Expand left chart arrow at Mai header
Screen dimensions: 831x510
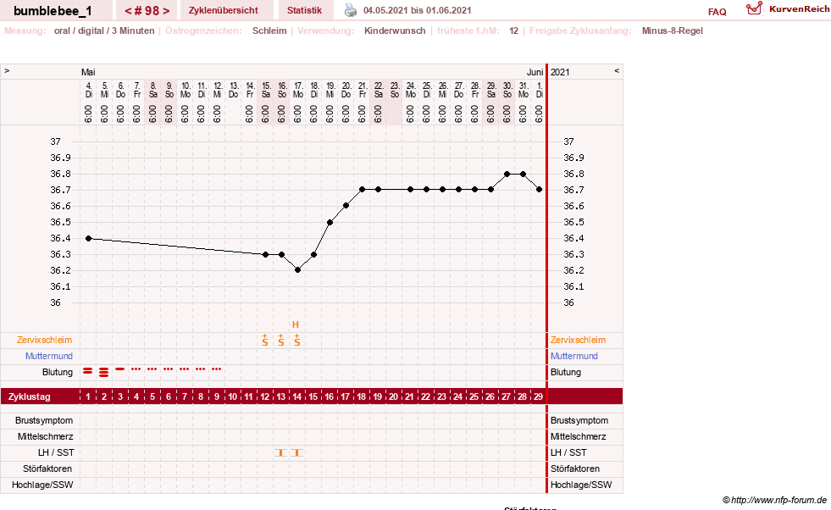tap(7, 70)
